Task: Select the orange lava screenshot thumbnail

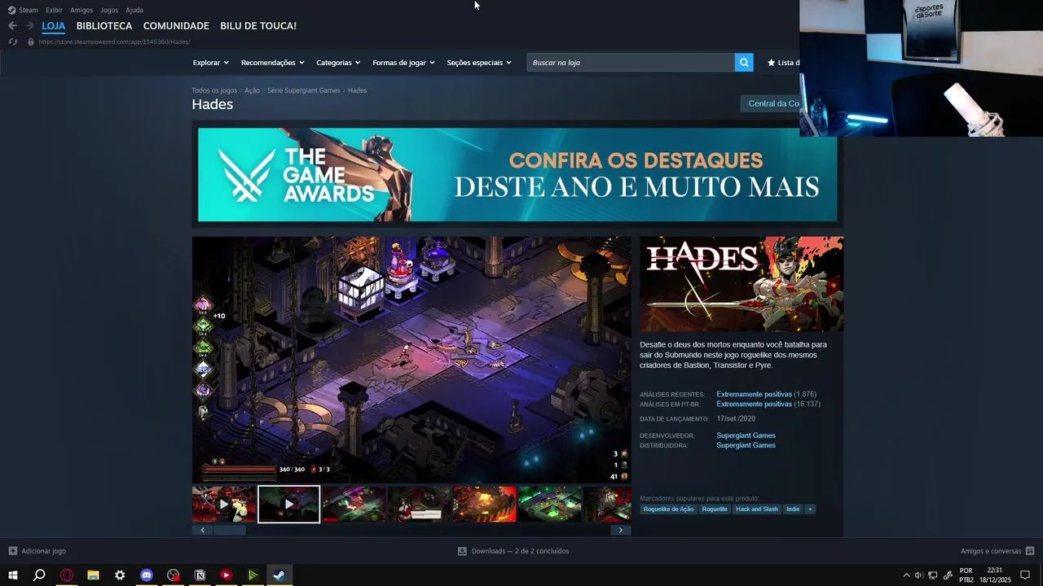Action: (485, 505)
